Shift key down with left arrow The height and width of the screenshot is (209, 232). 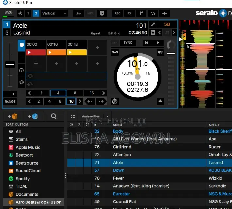coord(160,33)
